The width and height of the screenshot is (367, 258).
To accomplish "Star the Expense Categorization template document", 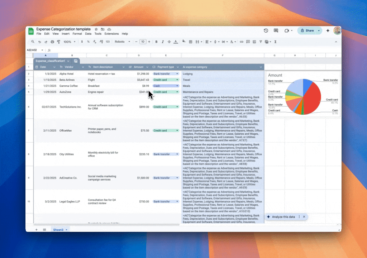I will pos(96,29).
